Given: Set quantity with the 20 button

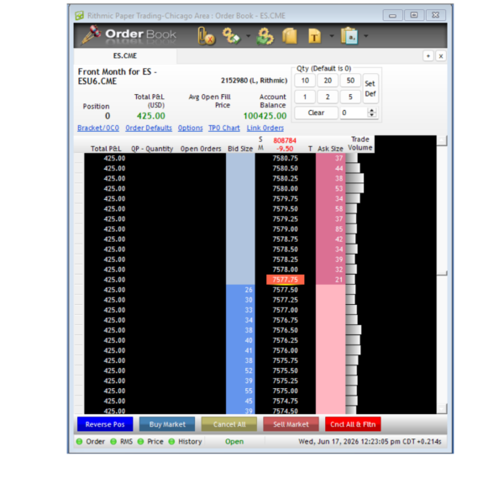Looking at the screenshot, I should tap(328, 81).
